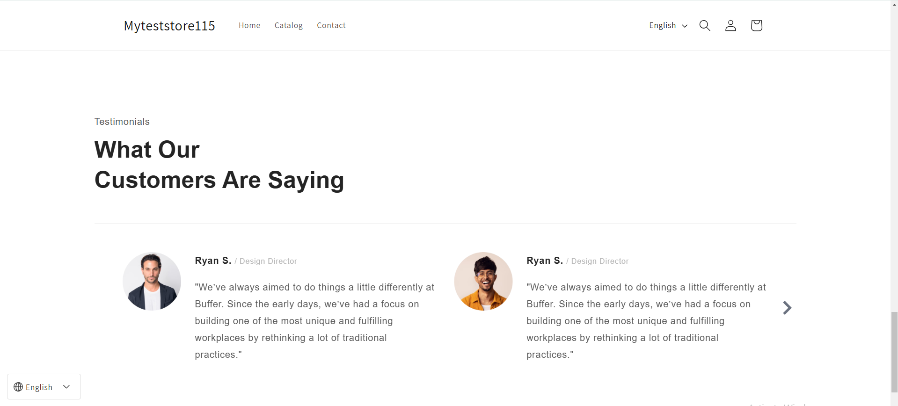Expand the English language dropdown in header
This screenshot has height=406, width=898.
point(668,25)
